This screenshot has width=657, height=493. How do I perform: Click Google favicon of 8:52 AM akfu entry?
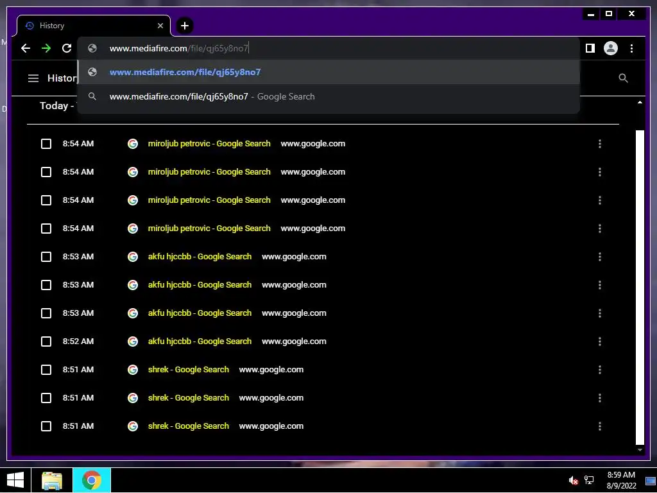pos(133,342)
